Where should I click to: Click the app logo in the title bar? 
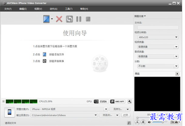point(4,3)
